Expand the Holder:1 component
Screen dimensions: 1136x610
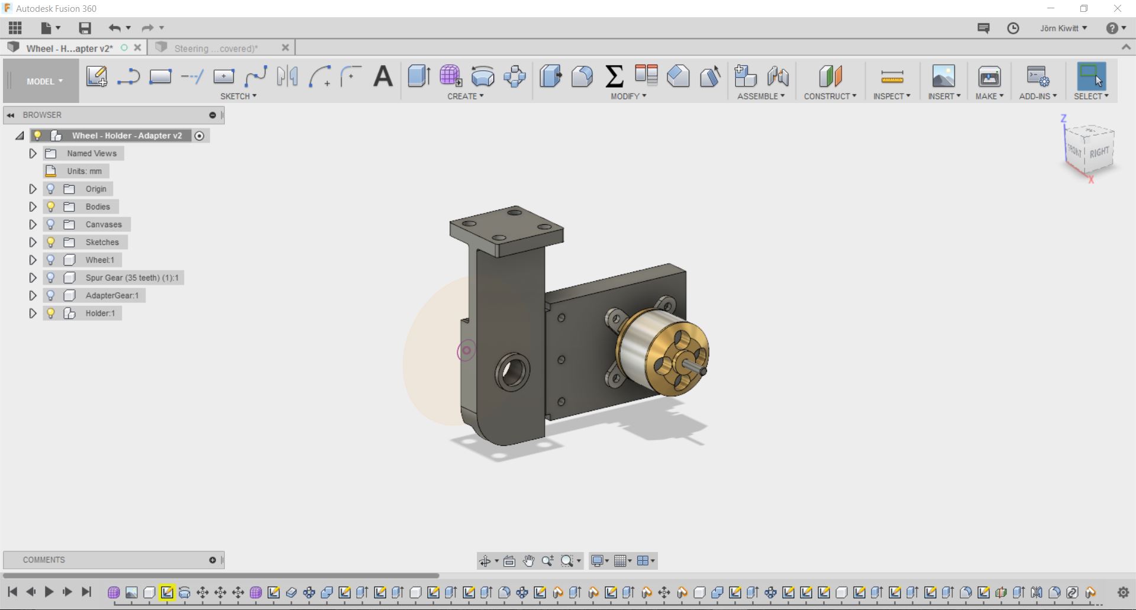33,313
